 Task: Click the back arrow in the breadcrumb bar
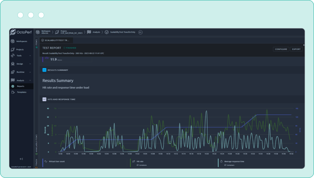140,32
